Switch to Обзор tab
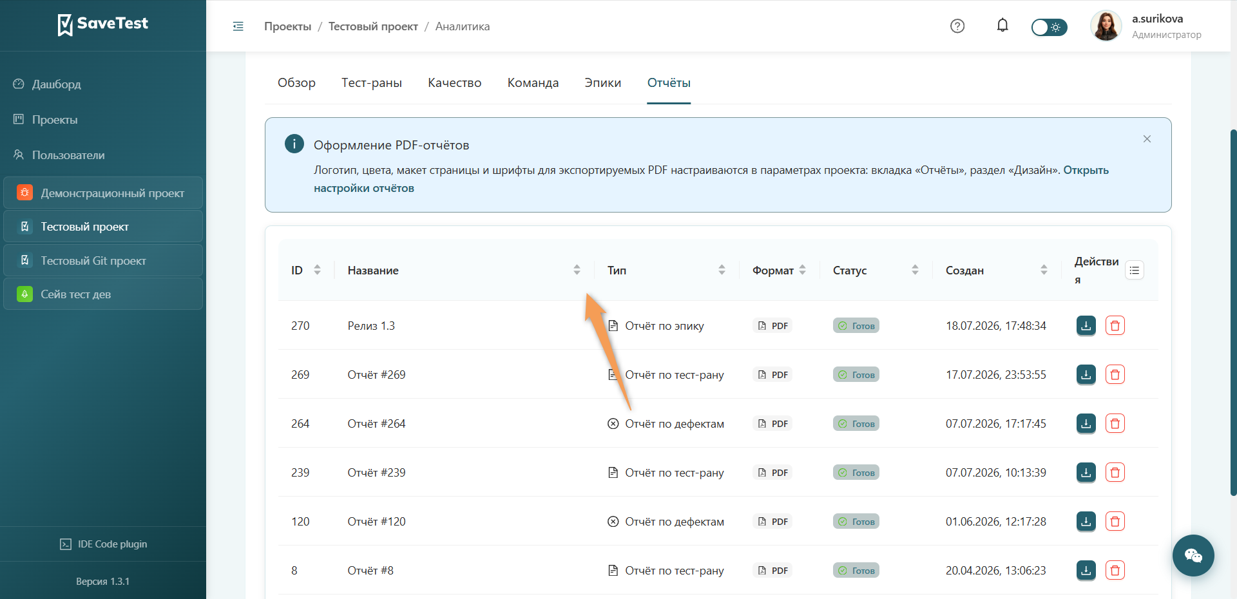Viewport: 1237px width, 599px height. [296, 83]
